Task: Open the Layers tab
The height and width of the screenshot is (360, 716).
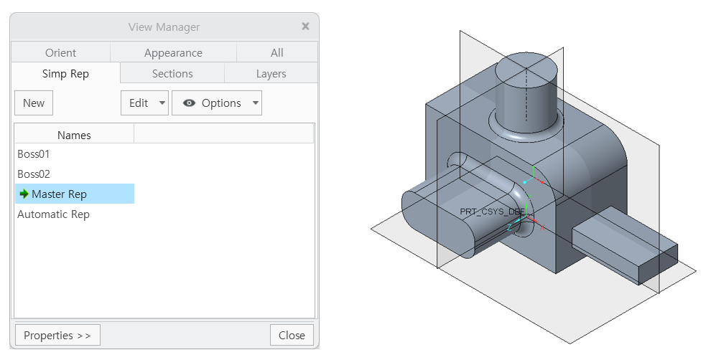Action: [x=271, y=73]
